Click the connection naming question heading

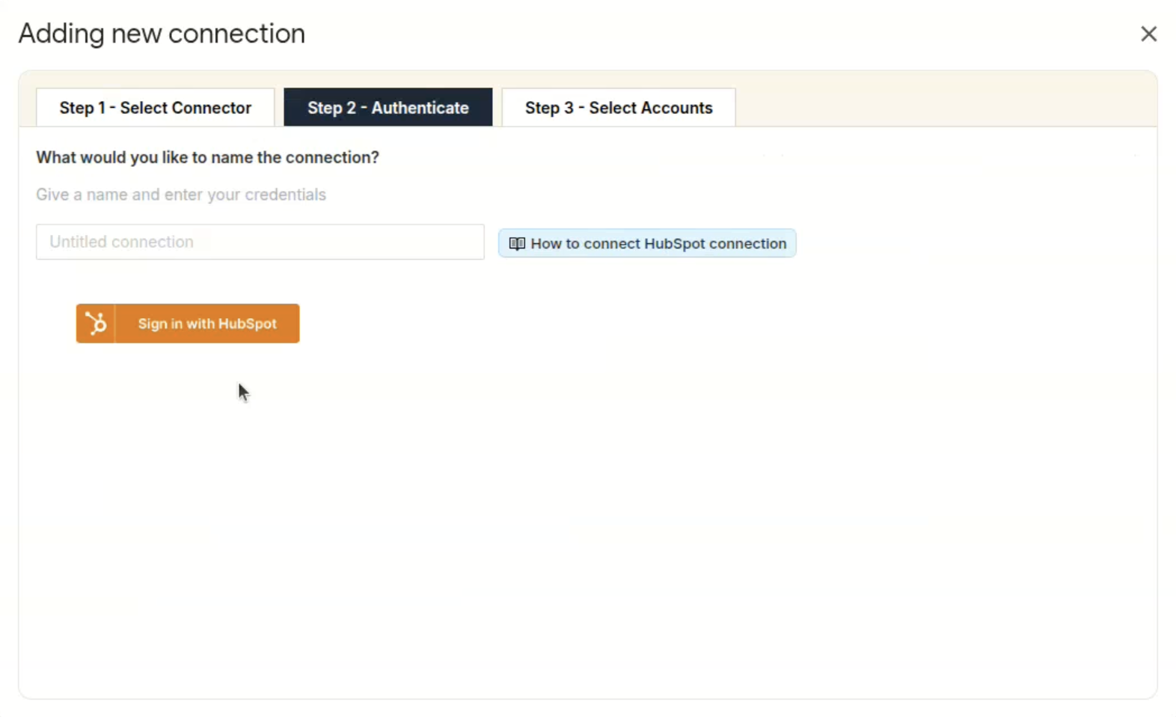208,157
